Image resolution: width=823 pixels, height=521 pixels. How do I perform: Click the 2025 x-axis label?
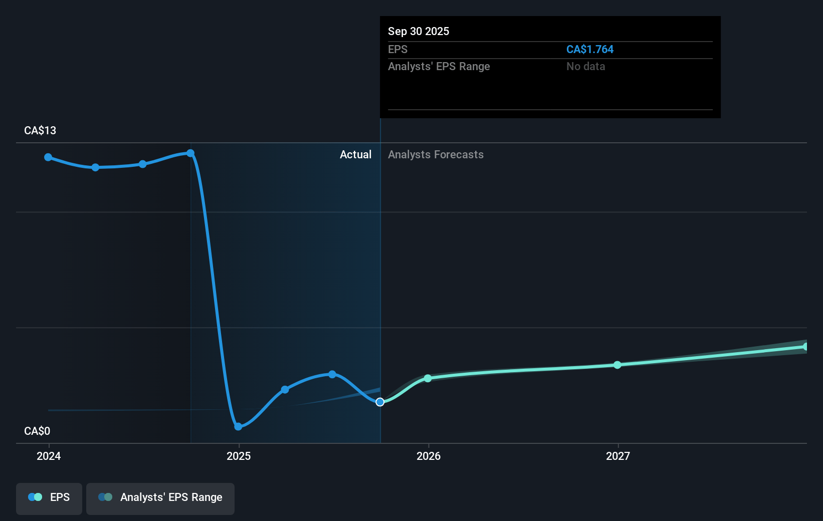[239, 456]
